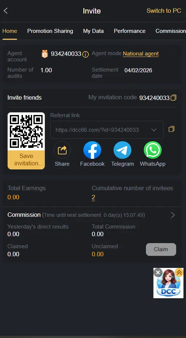186x338 pixels.
Task: Expand the referral link dropdown
Action: (x=154, y=130)
